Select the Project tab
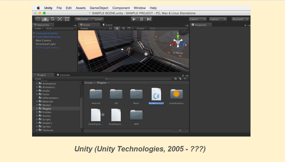The height and width of the screenshot is (162, 285). (x=43, y=75)
